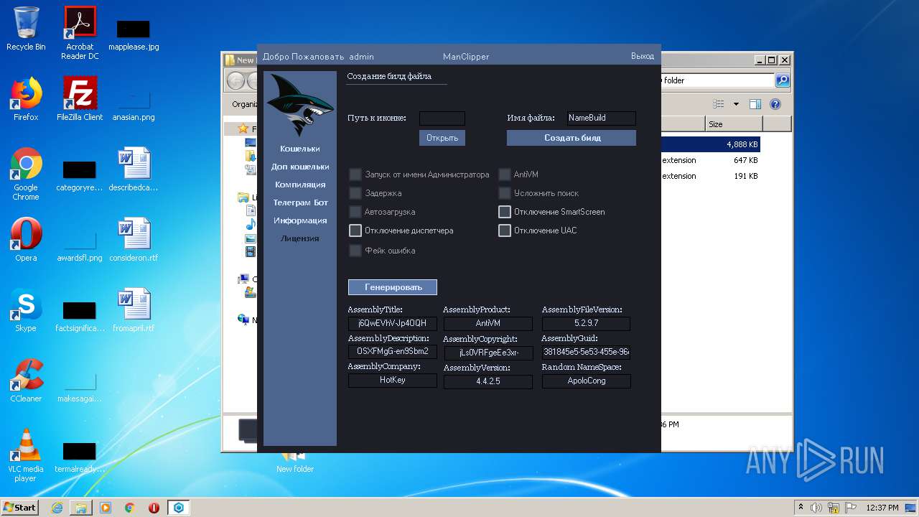Click the AssemblyProduct AntiVM field

488,324
